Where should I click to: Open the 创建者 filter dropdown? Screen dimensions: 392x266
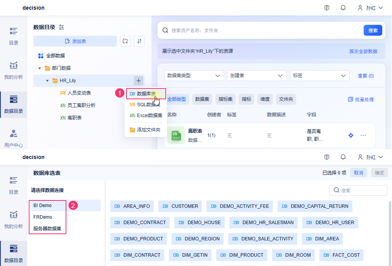[x=257, y=76]
